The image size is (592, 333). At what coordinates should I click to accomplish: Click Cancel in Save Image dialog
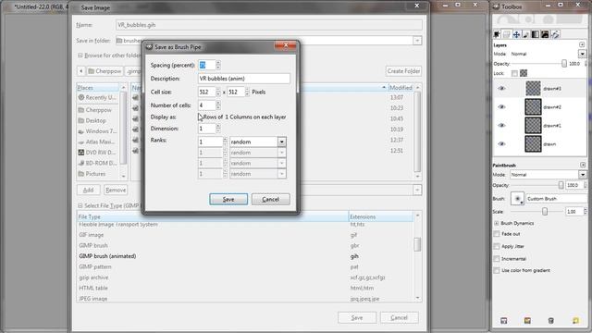coord(399,318)
